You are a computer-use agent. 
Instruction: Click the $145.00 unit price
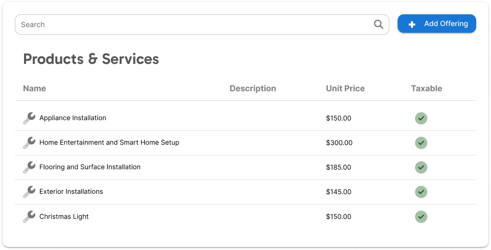click(339, 192)
